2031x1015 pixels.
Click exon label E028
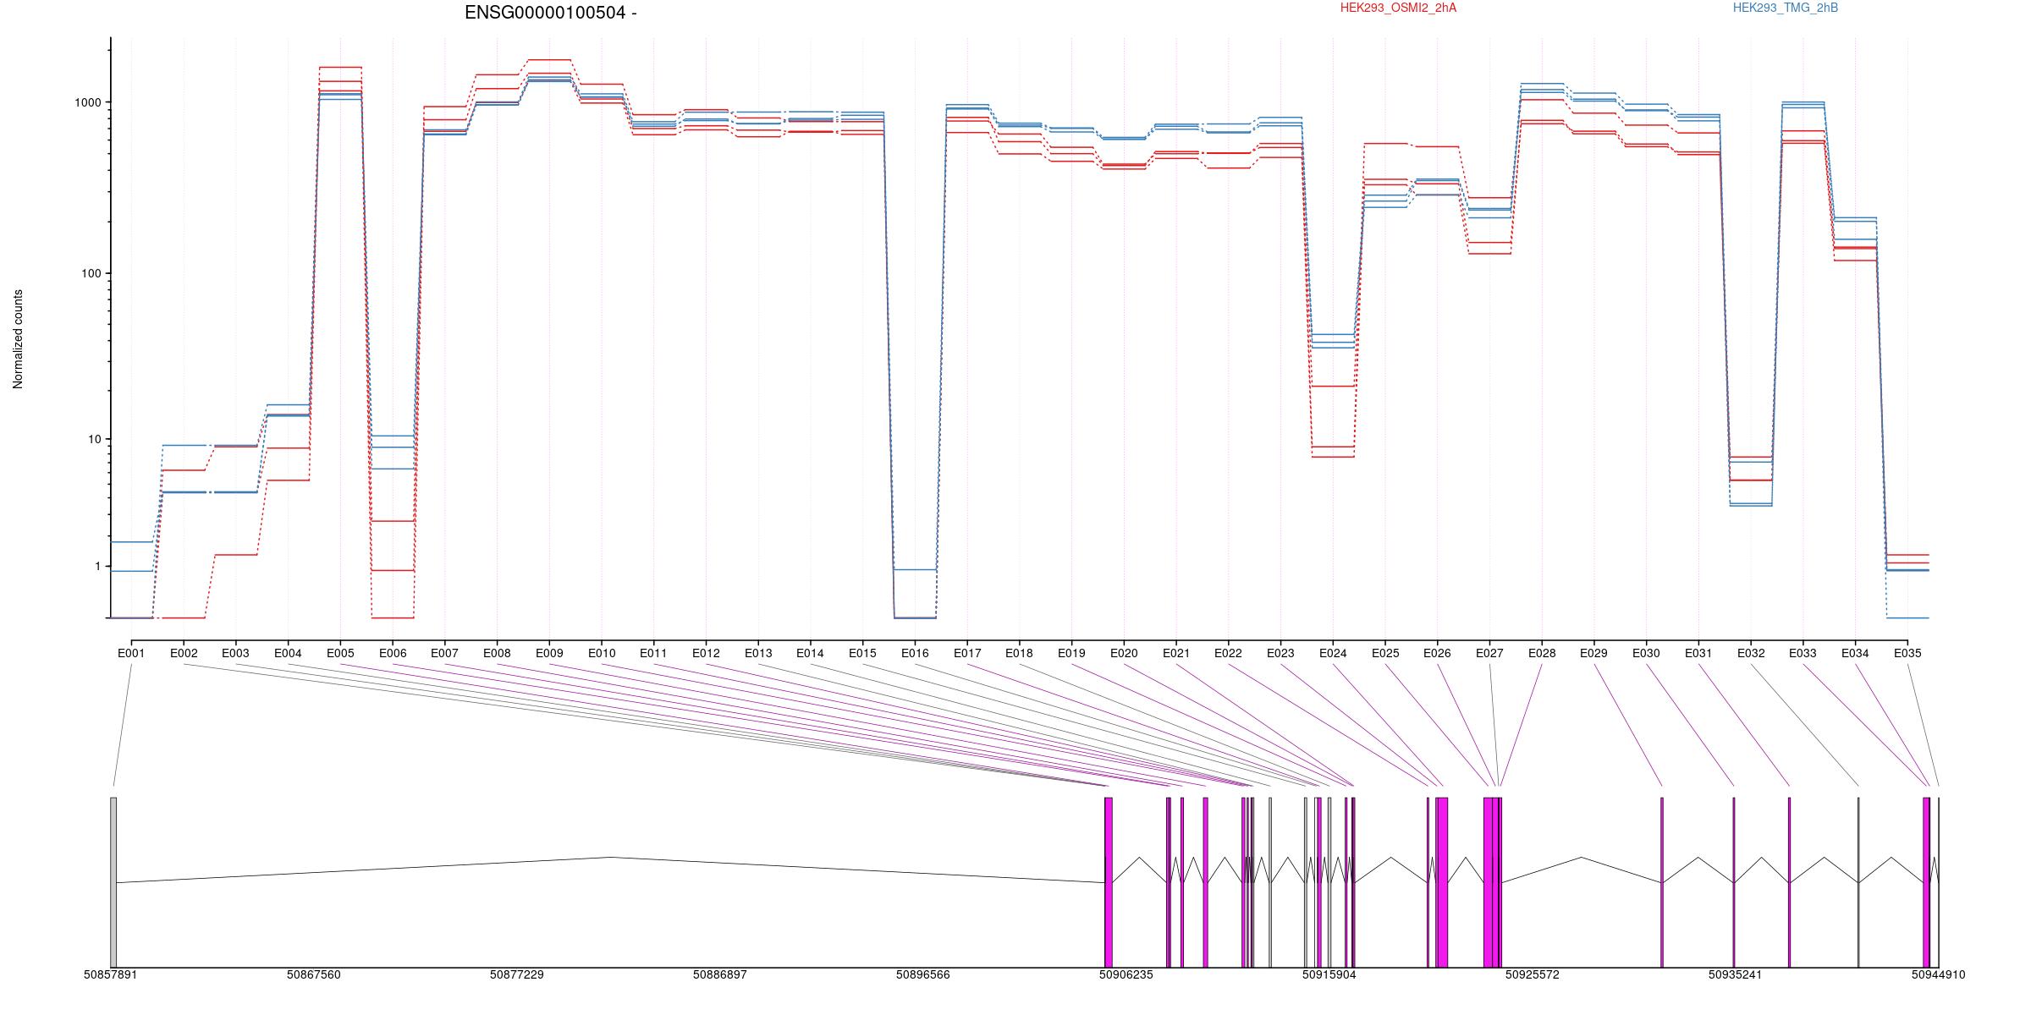pyautogui.click(x=1542, y=653)
